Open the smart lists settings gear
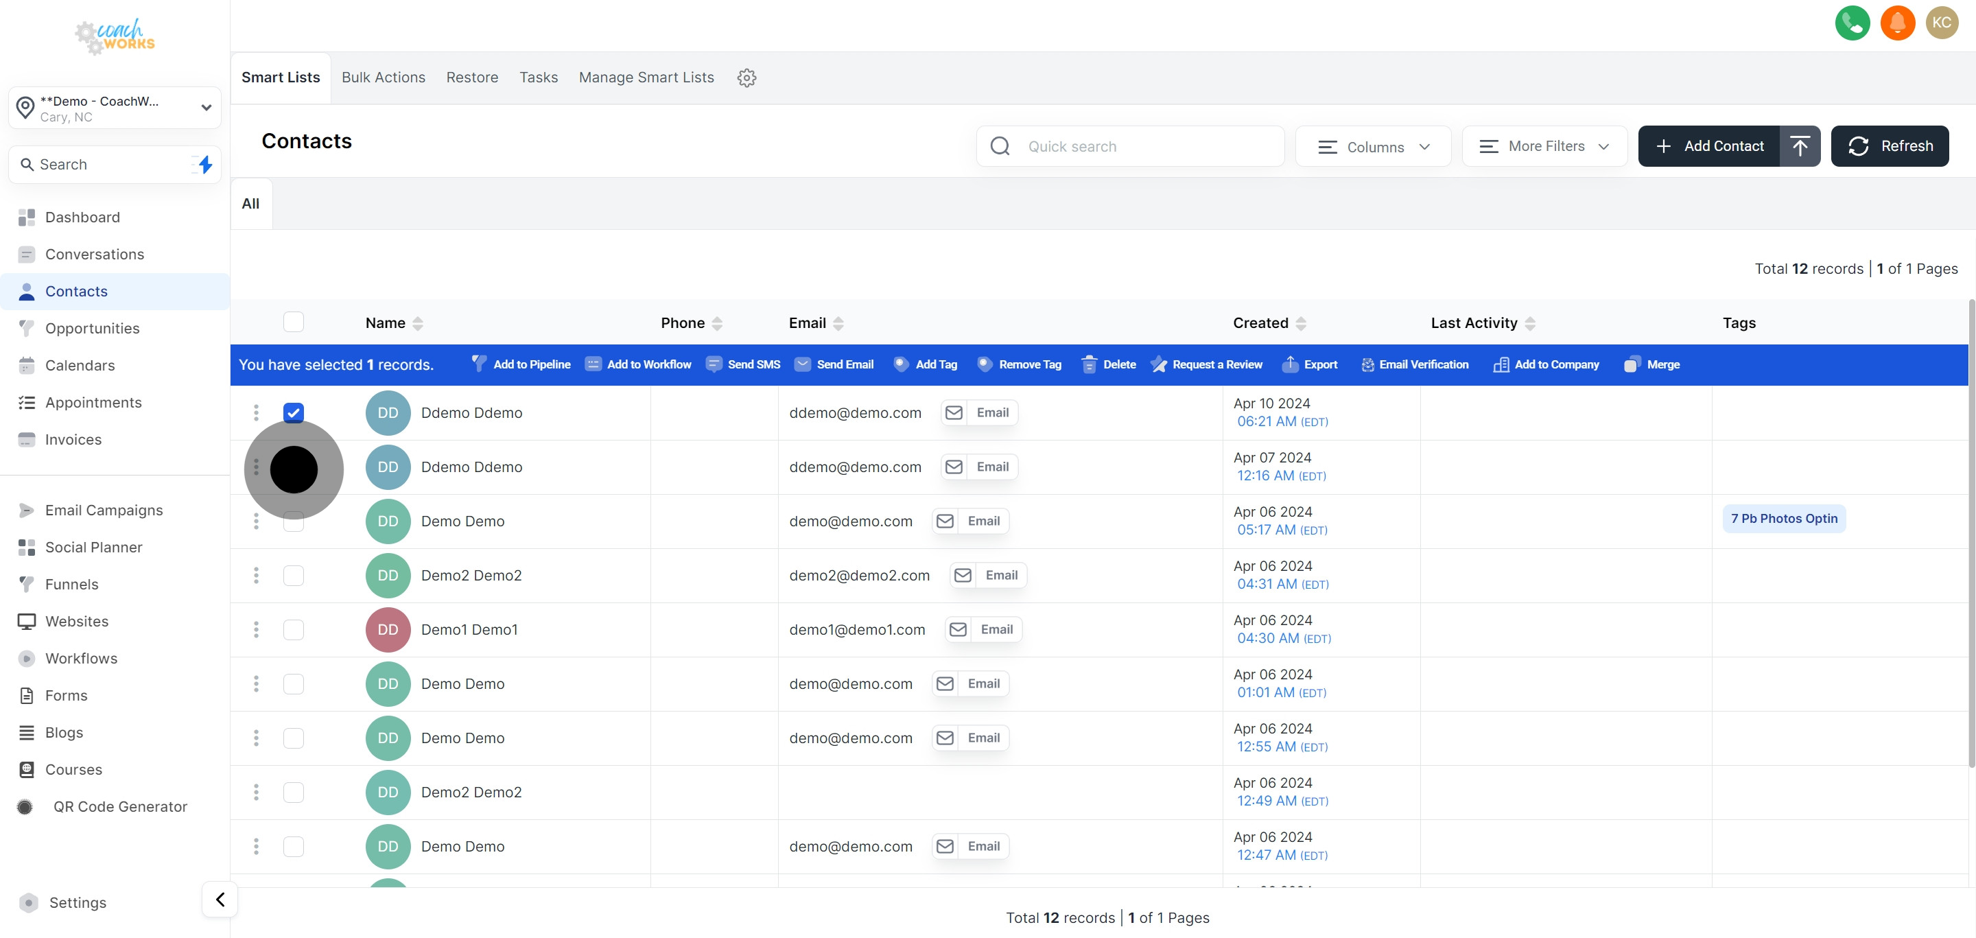The width and height of the screenshot is (1976, 938). 746,78
